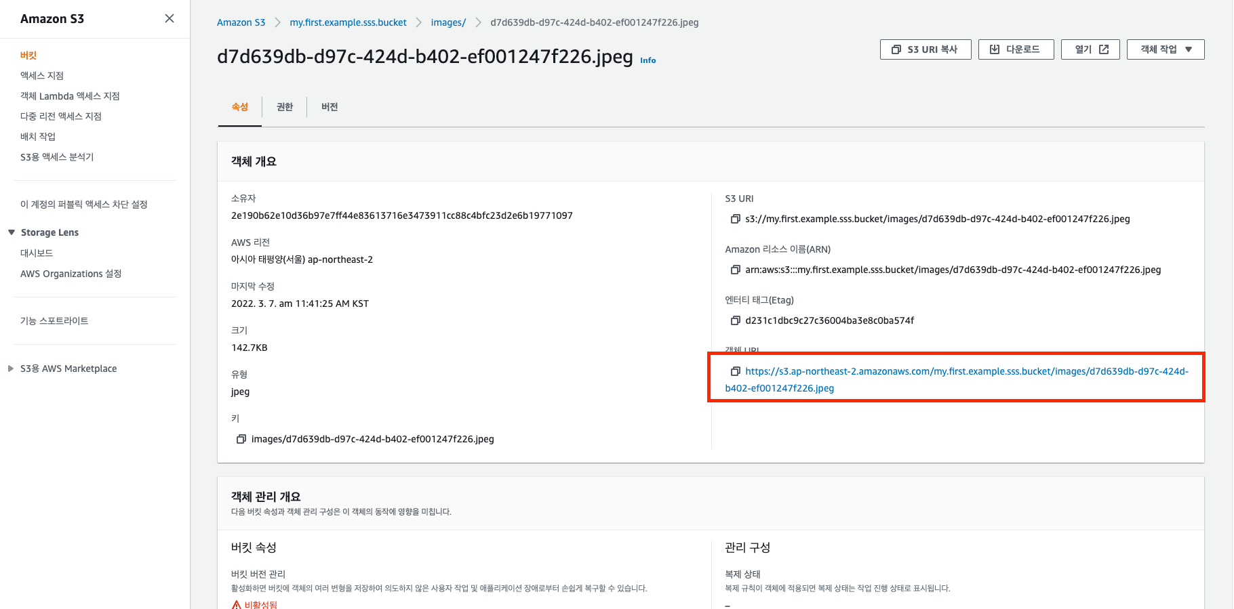Click the 비활성화됨 versioning status
Image resolution: width=1234 pixels, height=609 pixels.
tap(260, 604)
